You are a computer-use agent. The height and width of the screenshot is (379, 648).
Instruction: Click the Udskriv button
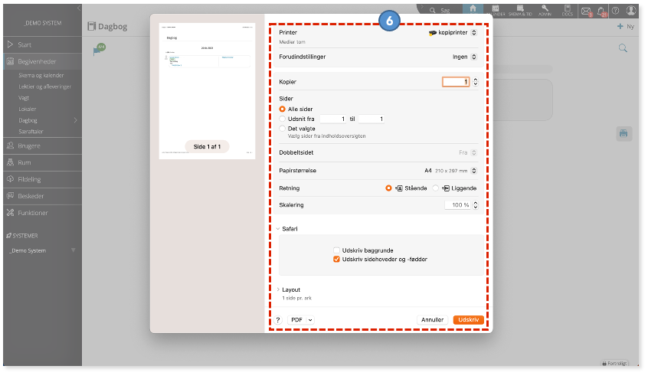(x=468, y=320)
